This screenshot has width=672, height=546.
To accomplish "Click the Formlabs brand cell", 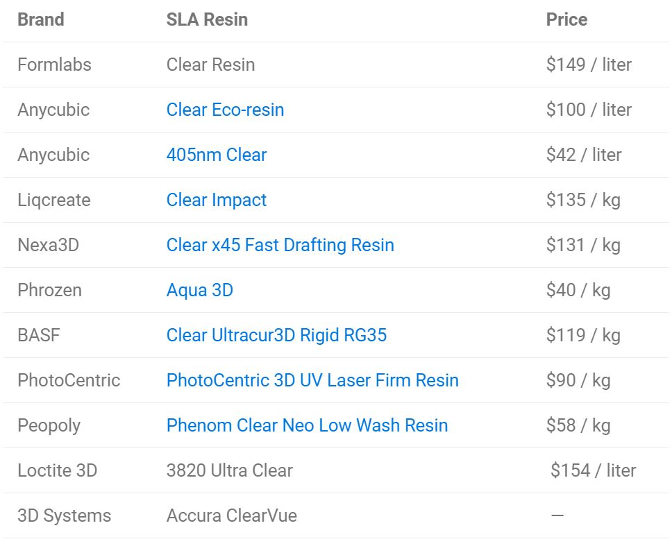I will (54, 65).
